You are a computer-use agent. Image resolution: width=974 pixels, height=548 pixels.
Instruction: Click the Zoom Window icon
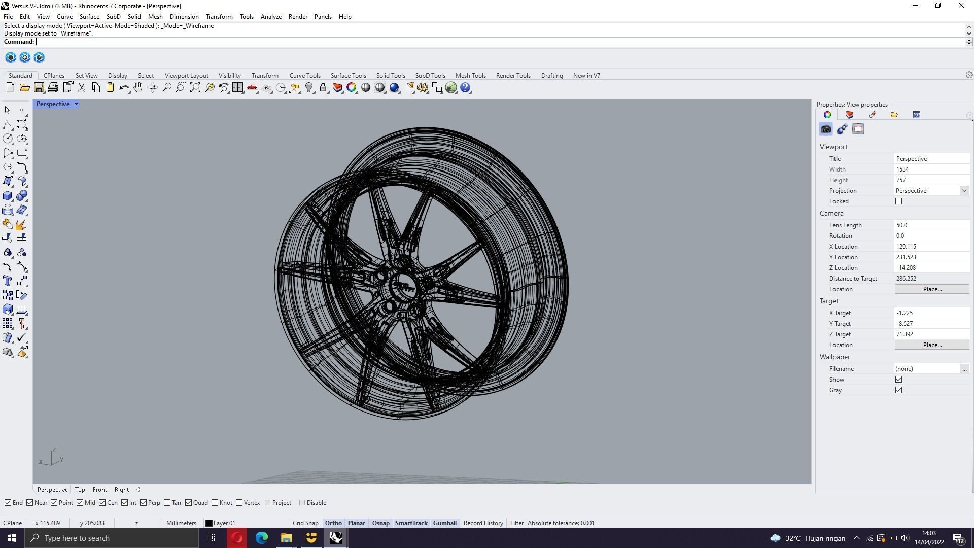(181, 88)
